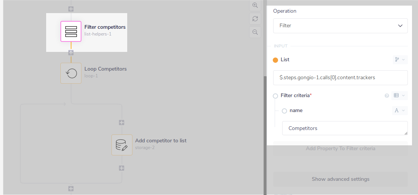Click the Filter criteria help icon

[x=387, y=96]
